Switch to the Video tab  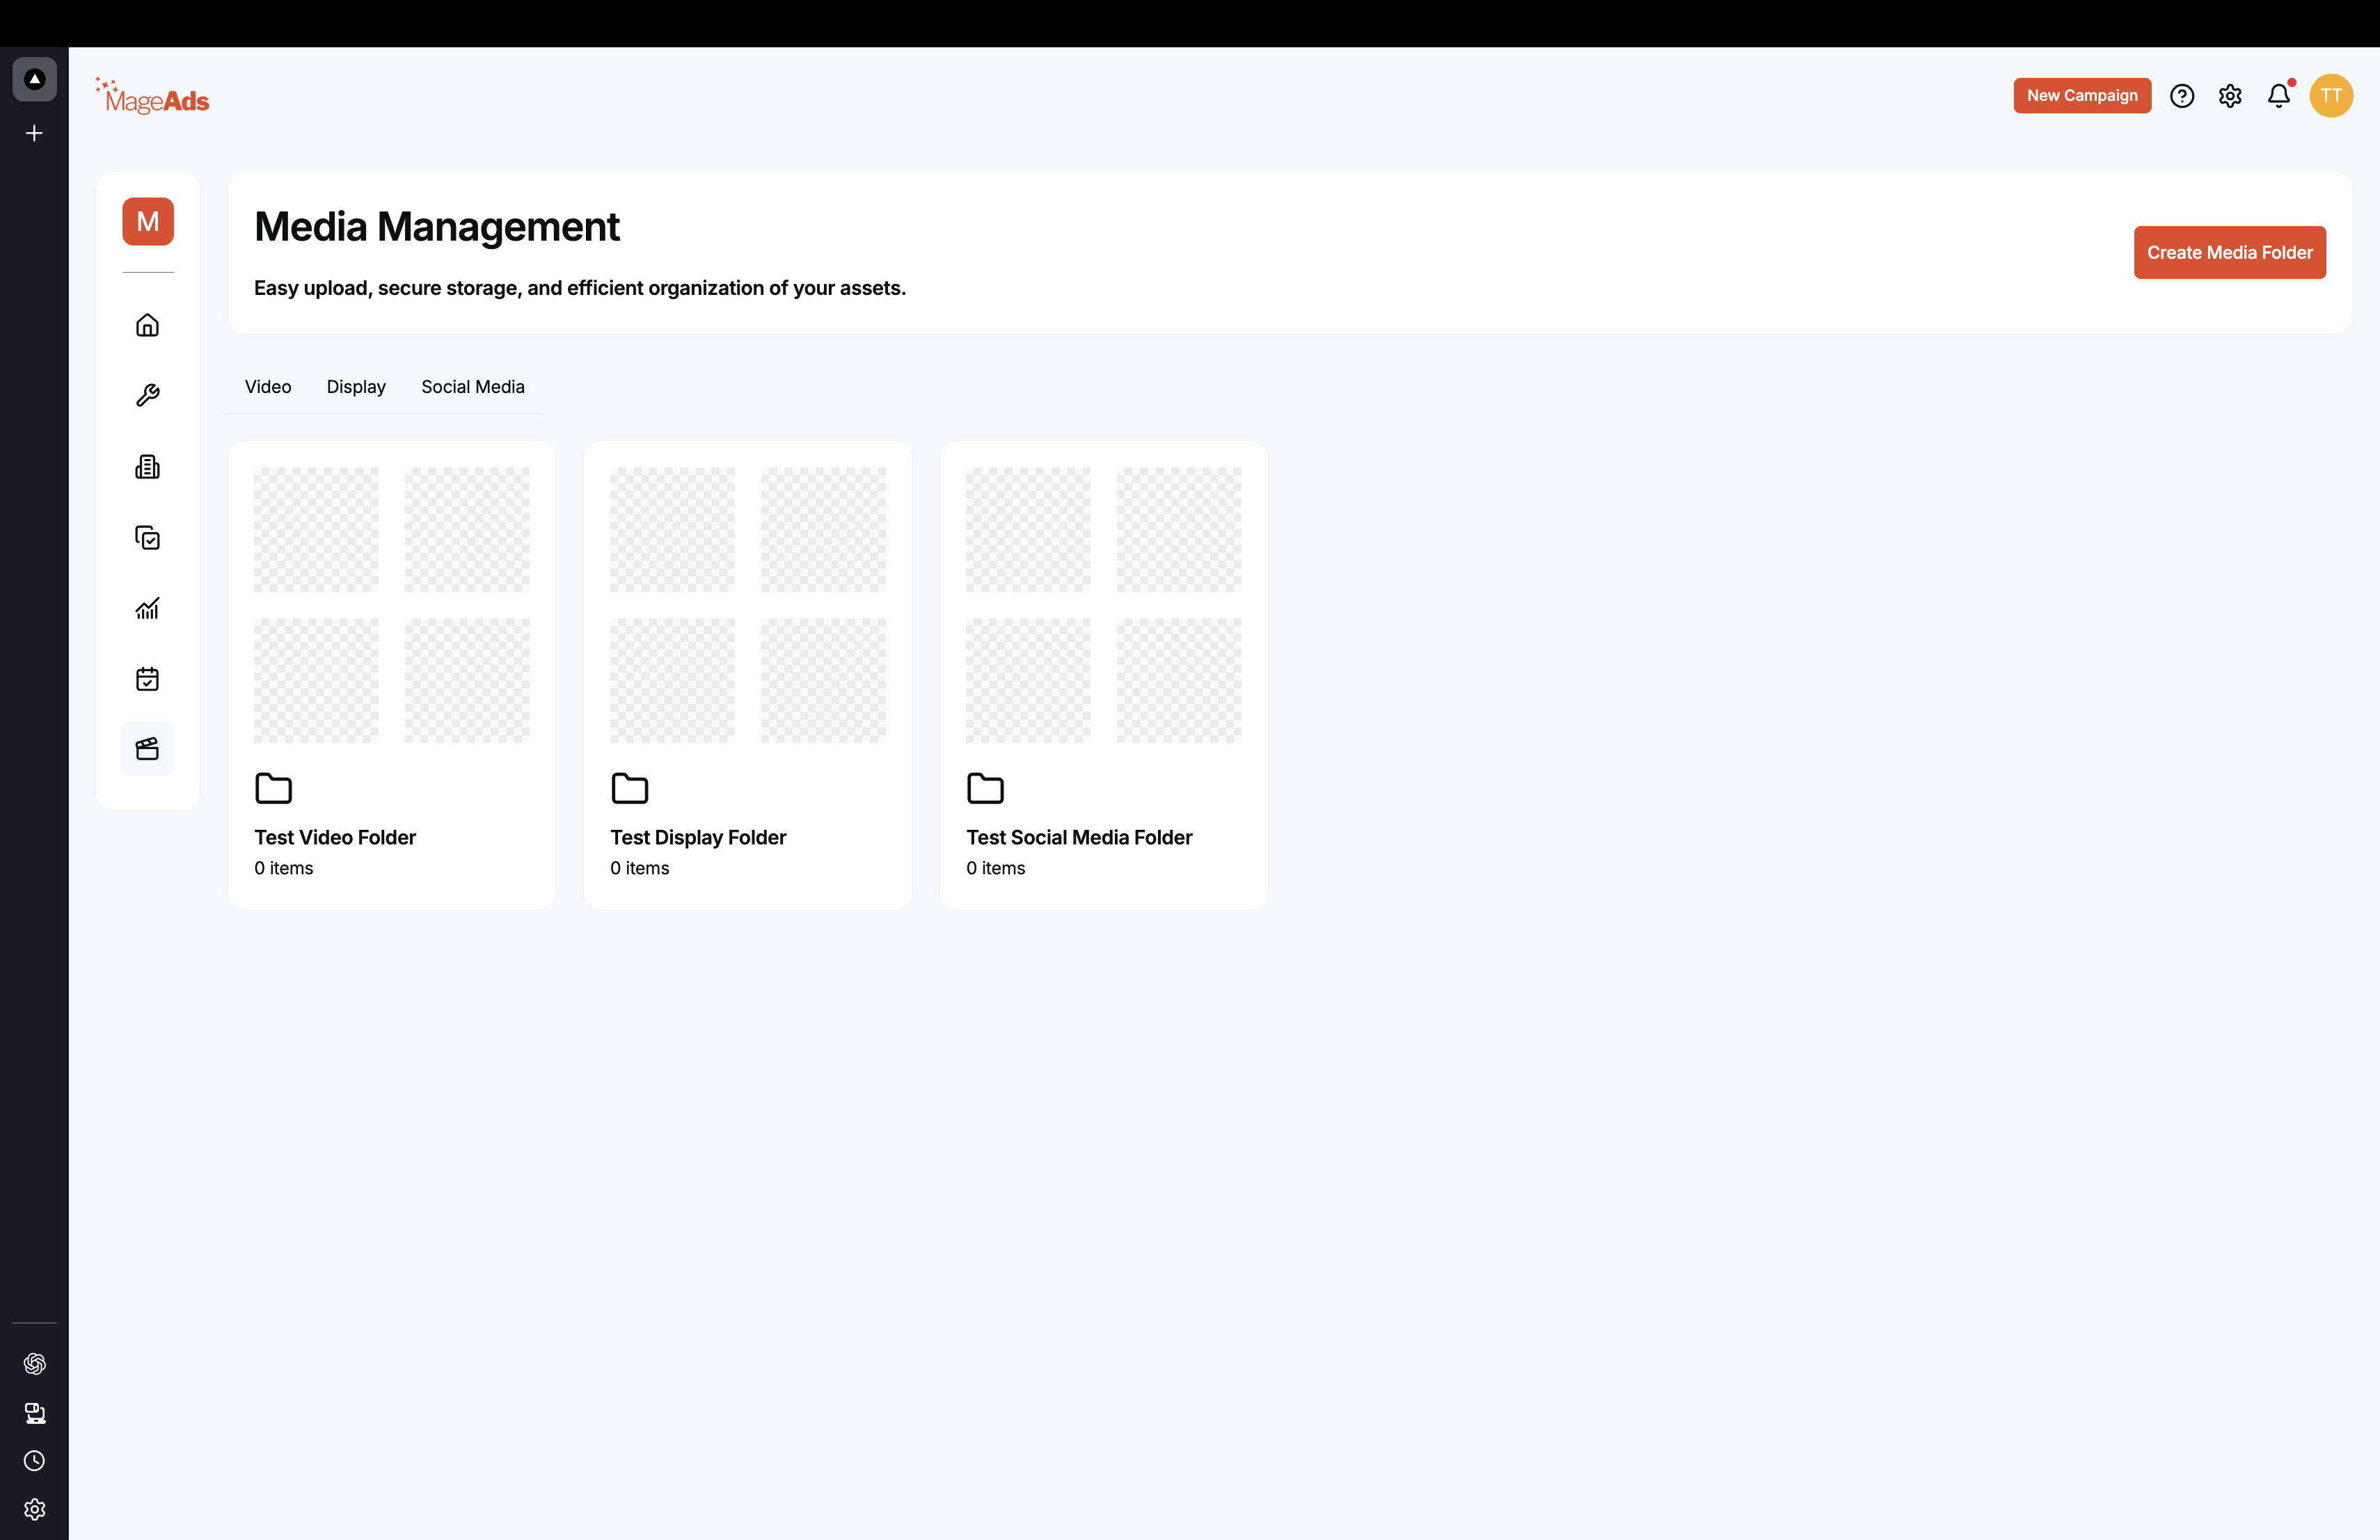[x=268, y=387]
